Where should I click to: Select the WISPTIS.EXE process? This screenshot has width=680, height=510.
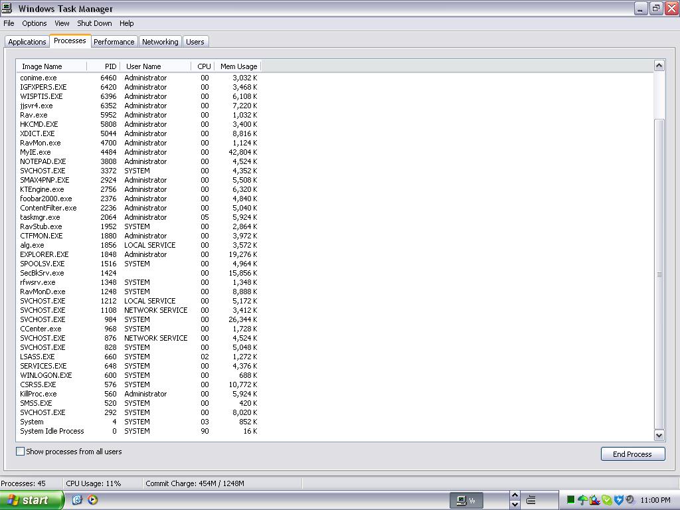(x=139, y=96)
